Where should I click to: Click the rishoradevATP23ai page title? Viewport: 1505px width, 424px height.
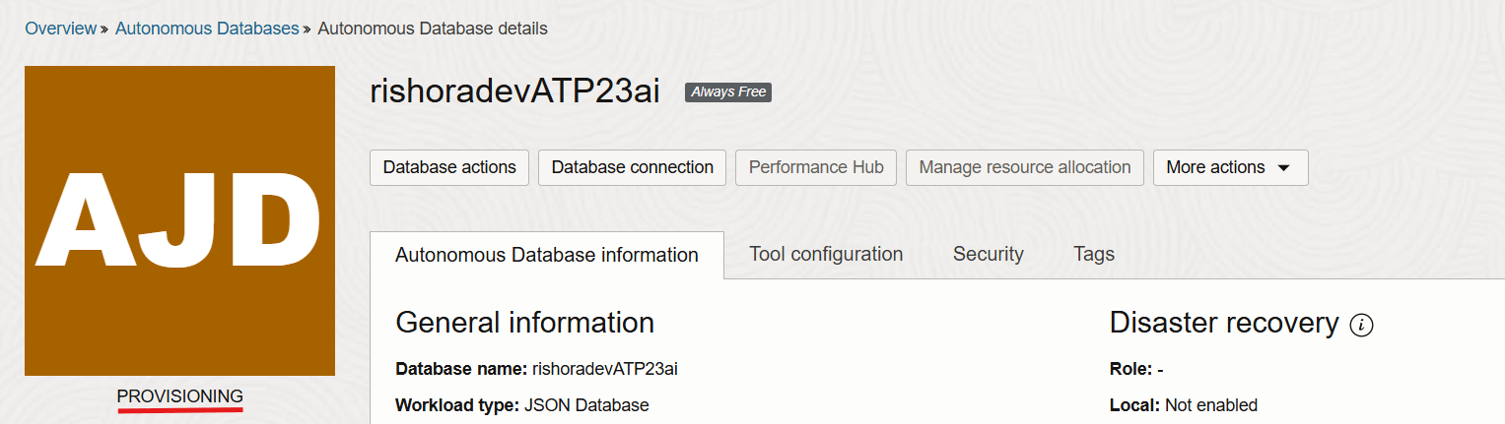tap(514, 91)
